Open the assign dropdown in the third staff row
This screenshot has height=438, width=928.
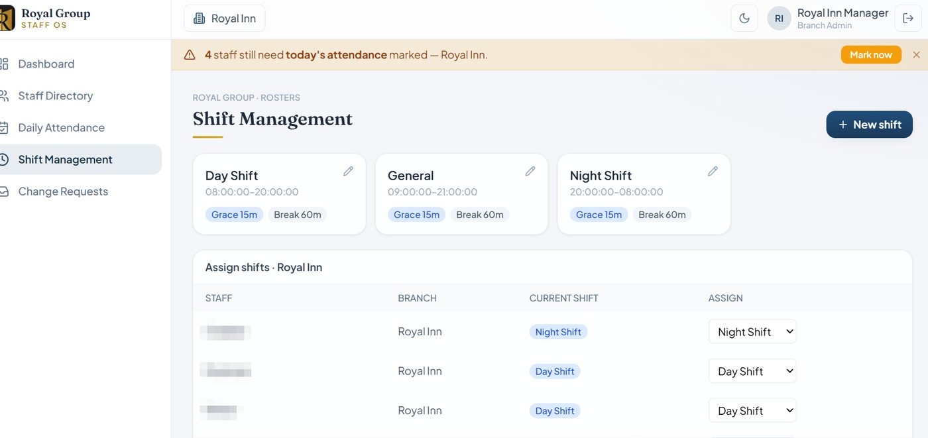pyautogui.click(x=752, y=411)
